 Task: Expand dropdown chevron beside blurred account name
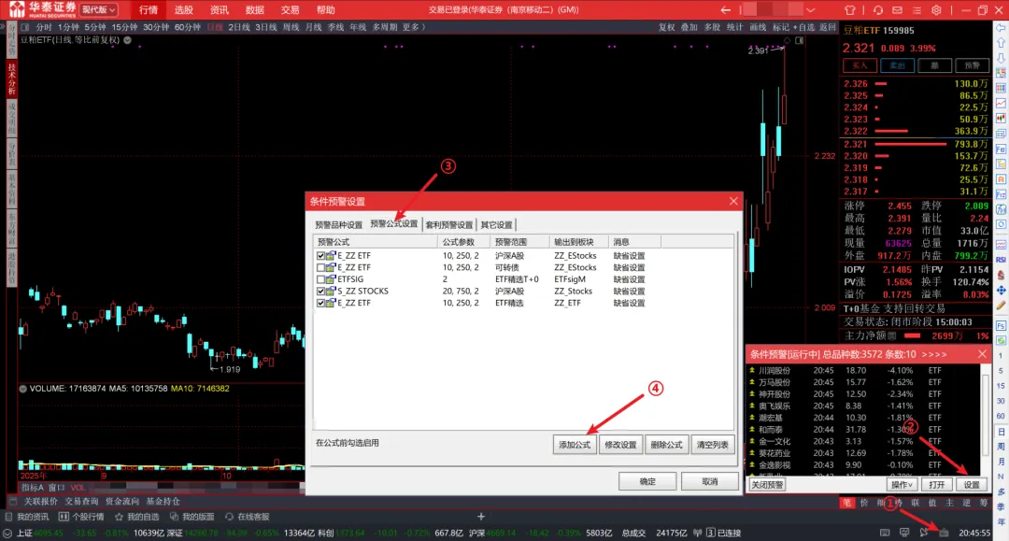[810, 10]
